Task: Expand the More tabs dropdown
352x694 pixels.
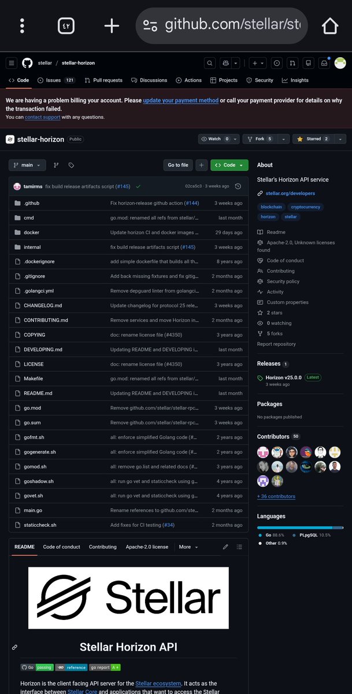Action: [x=188, y=547]
